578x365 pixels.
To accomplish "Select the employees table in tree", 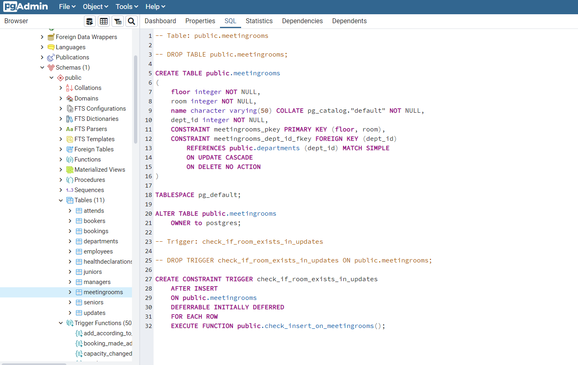I will pyautogui.click(x=98, y=251).
